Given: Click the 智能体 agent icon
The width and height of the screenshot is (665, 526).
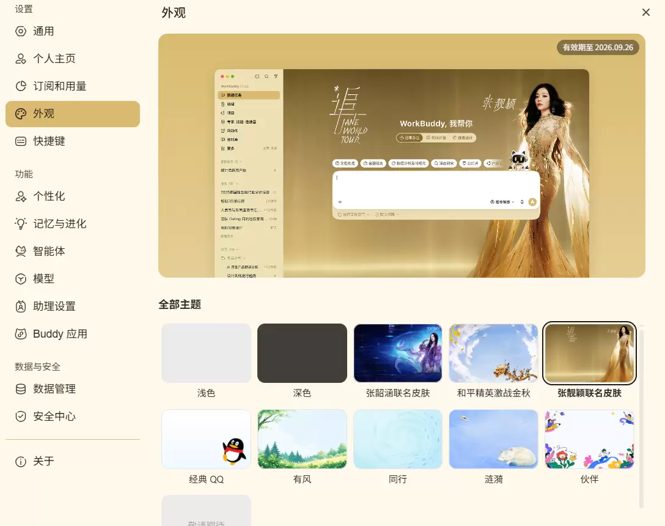Looking at the screenshot, I should (x=21, y=251).
